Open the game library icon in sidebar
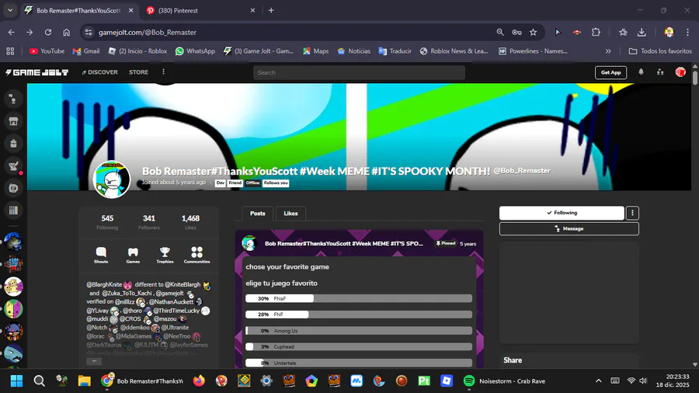The image size is (699, 393). point(13,188)
